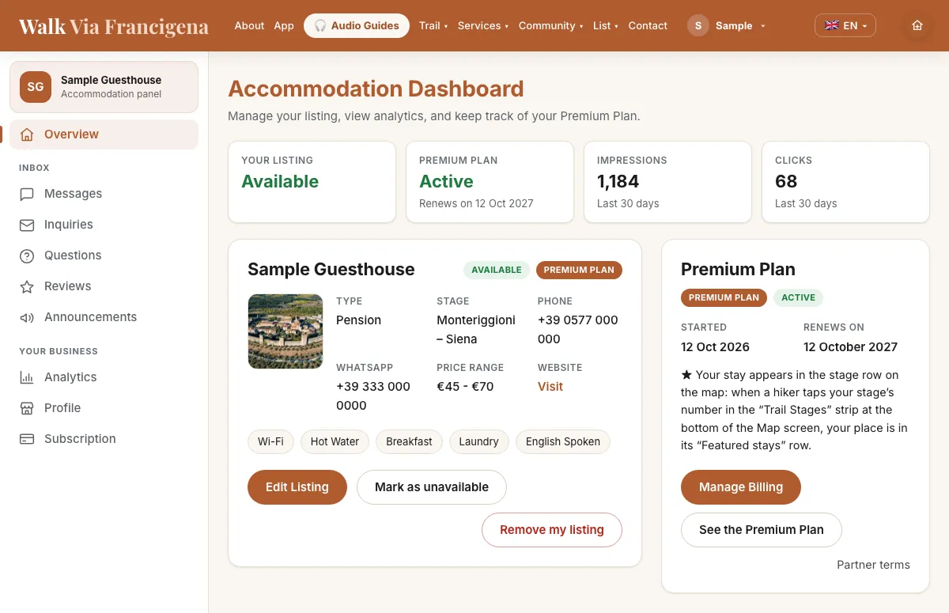Click the Questions help-circle icon
949x613 pixels.
(x=27, y=255)
